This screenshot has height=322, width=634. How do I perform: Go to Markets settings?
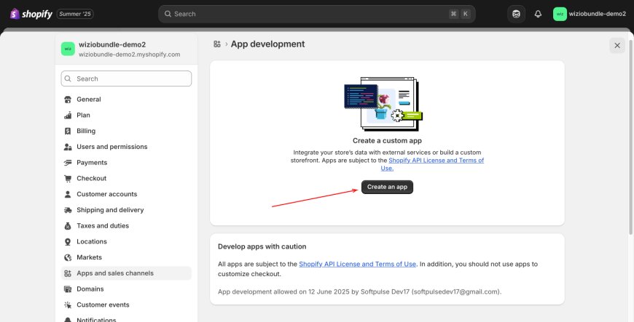126,257
